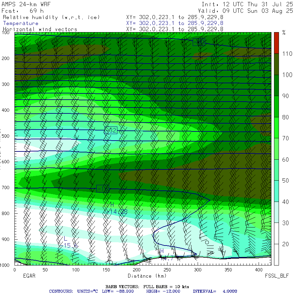Click the '150' distance axis label
This screenshot has height=295, width=295.
[x=106, y=270]
